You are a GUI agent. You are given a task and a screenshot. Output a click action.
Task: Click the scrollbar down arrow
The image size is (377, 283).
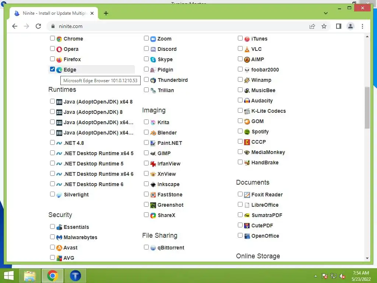tap(367, 258)
